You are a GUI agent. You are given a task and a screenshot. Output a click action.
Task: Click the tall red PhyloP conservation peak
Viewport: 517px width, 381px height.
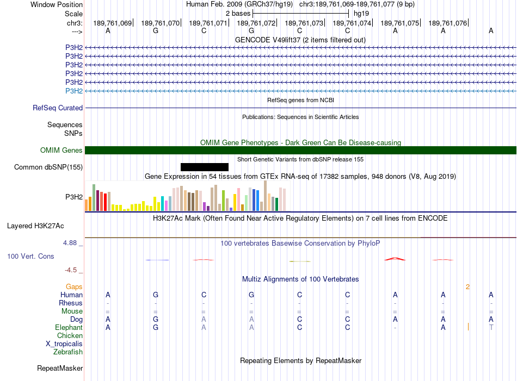[395, 259]
